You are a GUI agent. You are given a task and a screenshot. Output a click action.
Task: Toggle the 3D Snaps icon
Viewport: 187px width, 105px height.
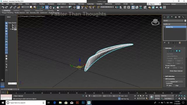coord(82,7)
